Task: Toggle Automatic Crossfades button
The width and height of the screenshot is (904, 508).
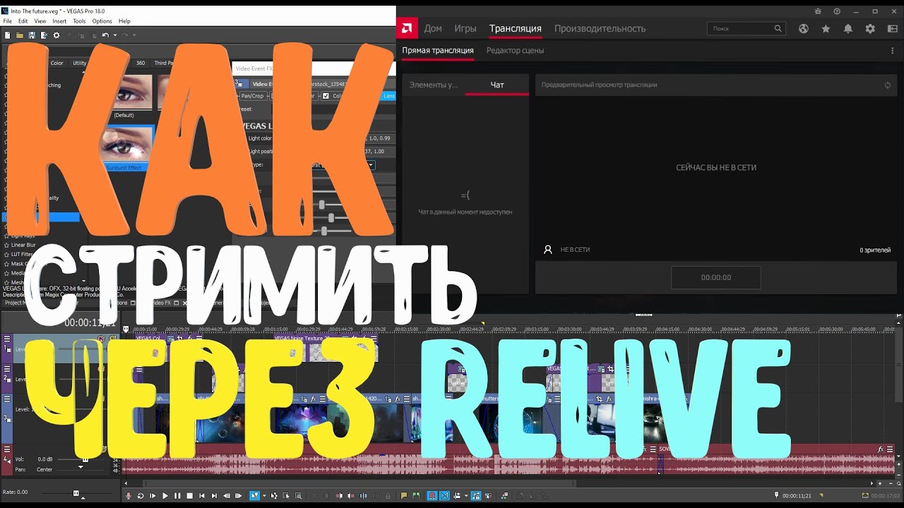Action: pos(444,496)
